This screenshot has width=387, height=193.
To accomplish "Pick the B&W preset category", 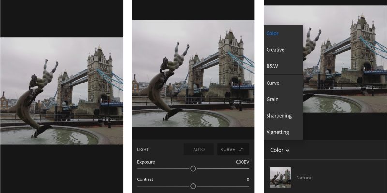I will pos(272,66).
